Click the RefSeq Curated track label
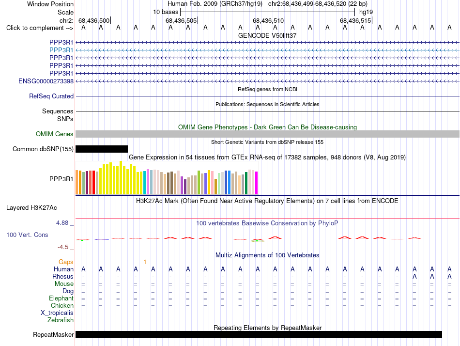 (x=51, y=96)
